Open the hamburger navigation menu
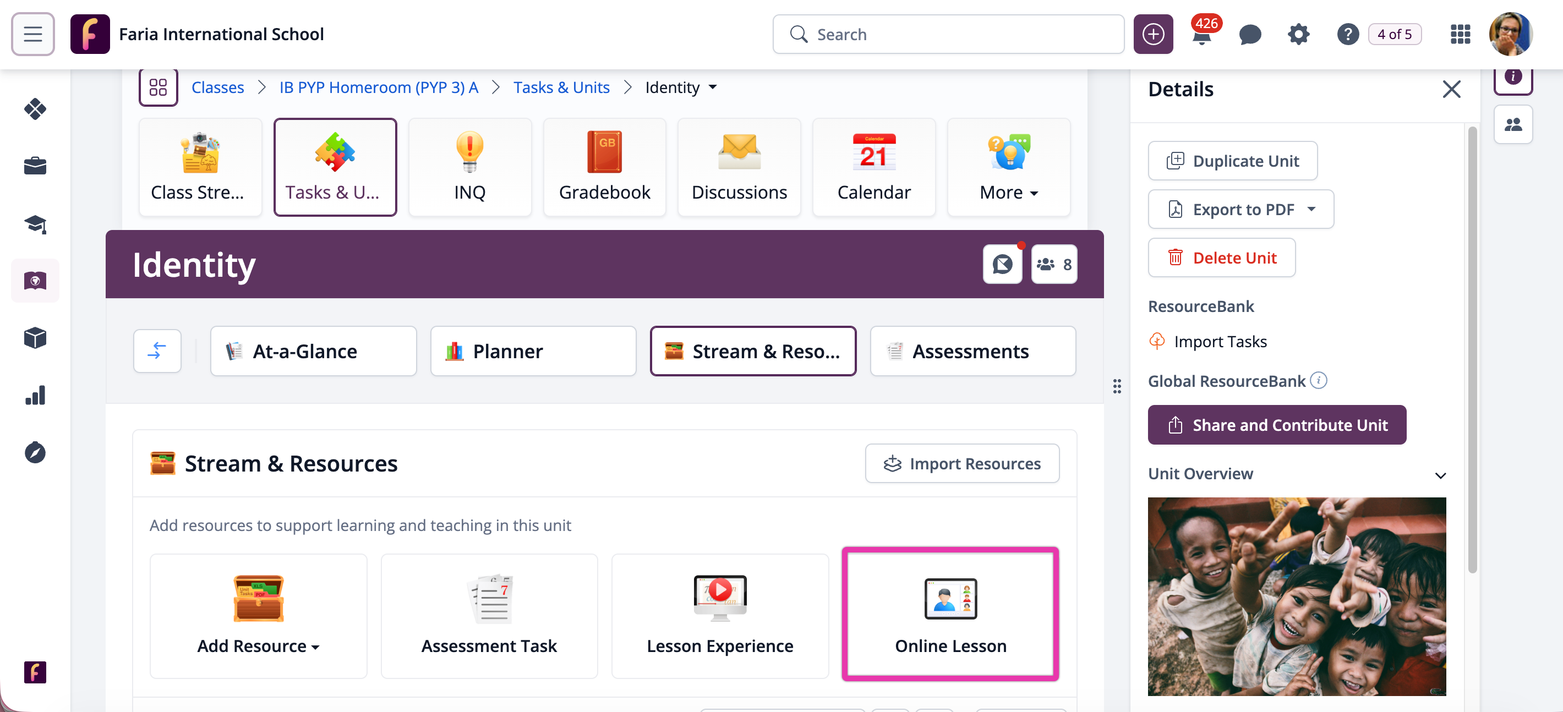The width and height of the screenshot is (1563, 712). (x=33, y=34)
